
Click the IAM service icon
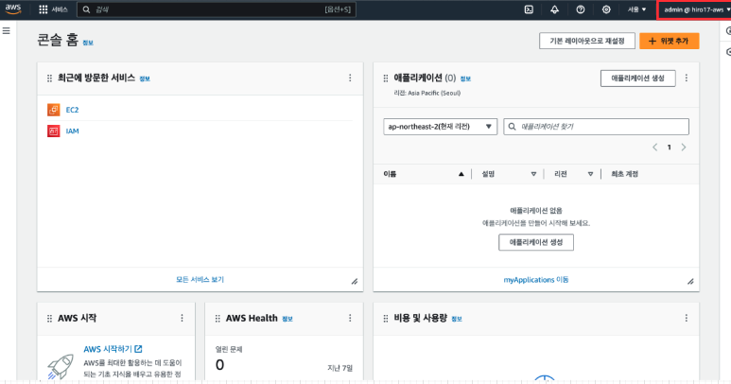coord(54,131)
